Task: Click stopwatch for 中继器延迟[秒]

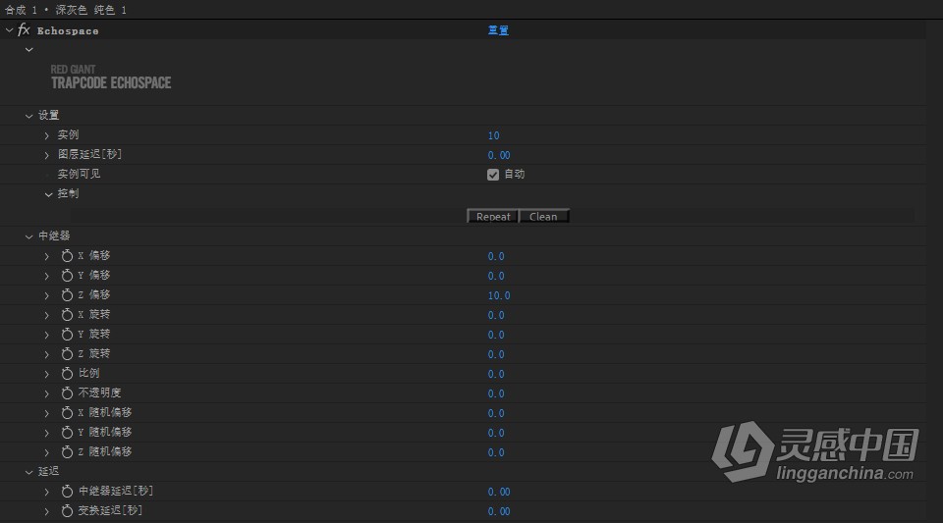Action: [x=67, y=492]
